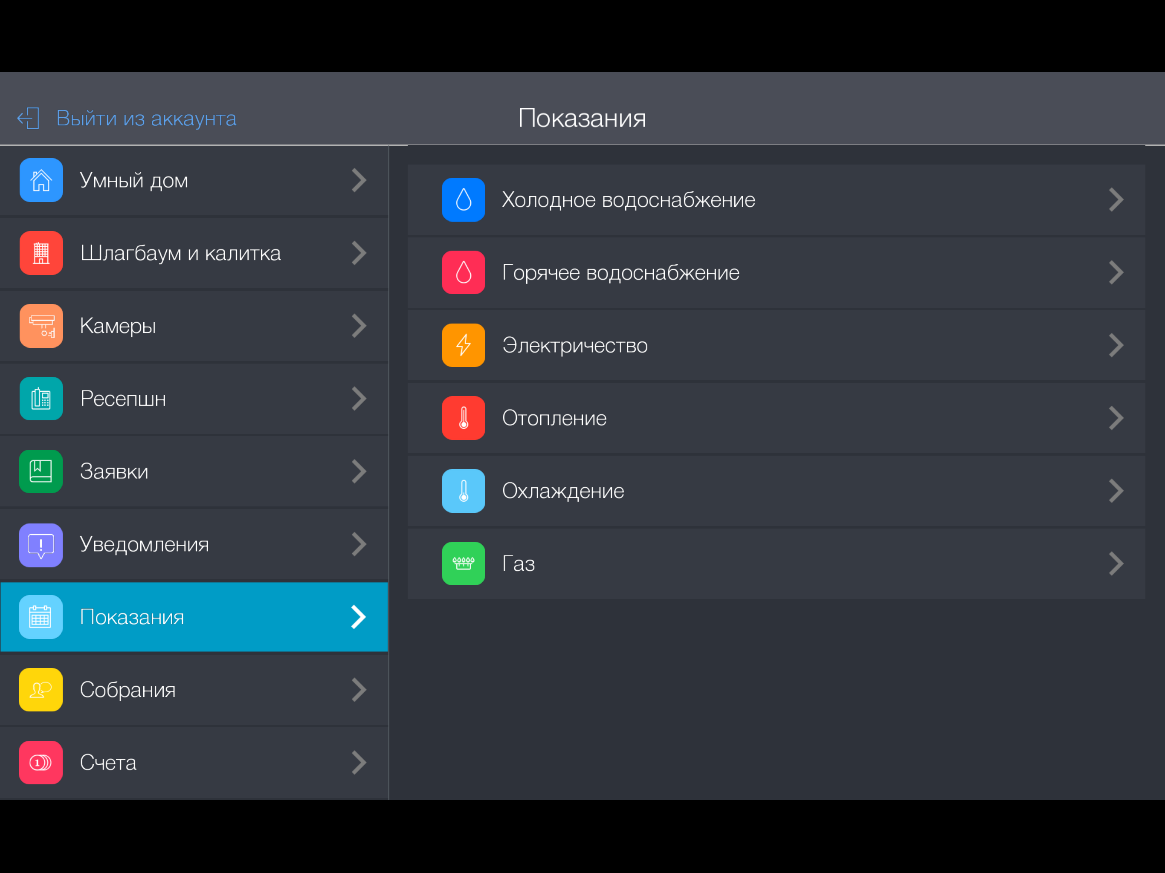This screenshot has width=1165, height=873.
Task: Open Холодное водоснабжение readings
Action: click(x=777, y=199)
